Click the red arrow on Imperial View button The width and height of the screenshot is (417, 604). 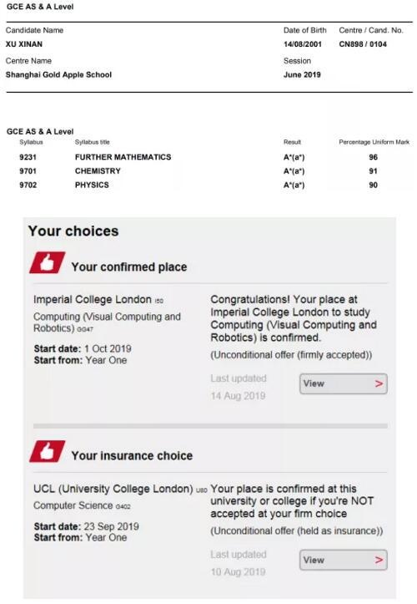click(379, 383)
